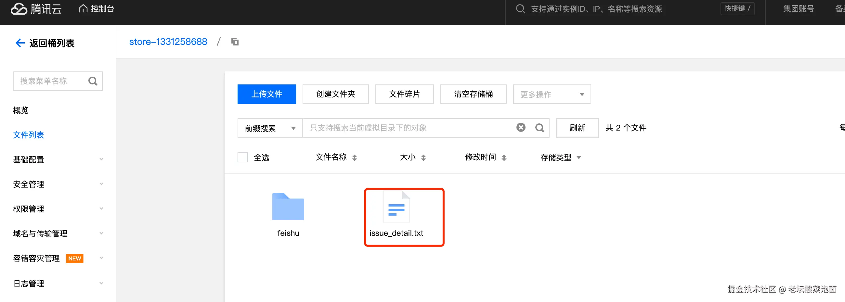
Task: Click 修改时间 column header text
Action: coord(481,157)
